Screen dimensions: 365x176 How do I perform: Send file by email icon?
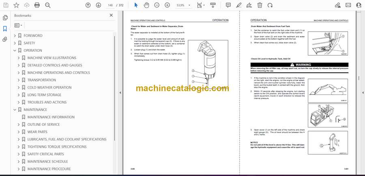pos(348,5)
